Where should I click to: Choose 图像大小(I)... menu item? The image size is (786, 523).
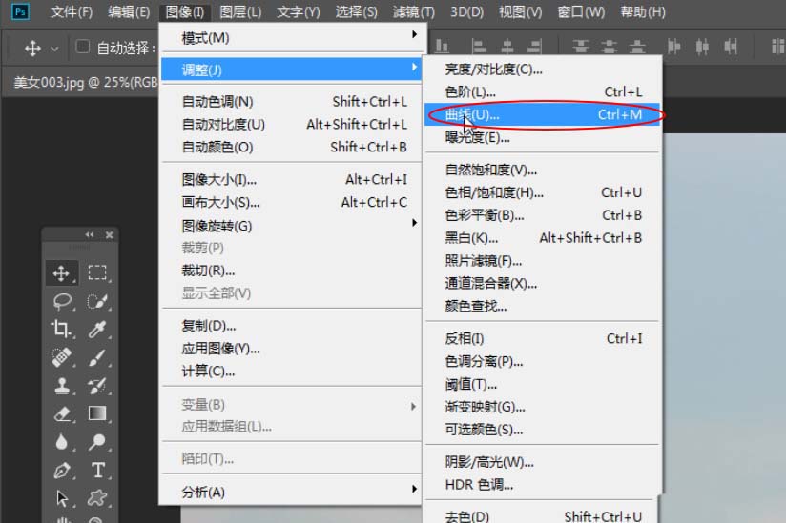tap(293, 179)
